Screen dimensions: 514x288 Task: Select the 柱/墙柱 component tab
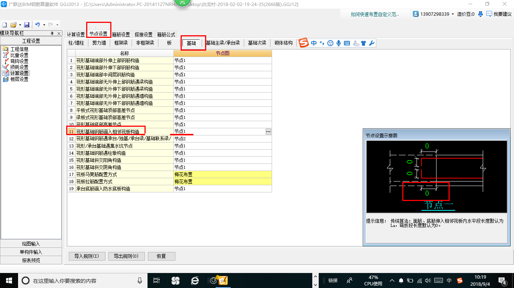tap(76, 43)
